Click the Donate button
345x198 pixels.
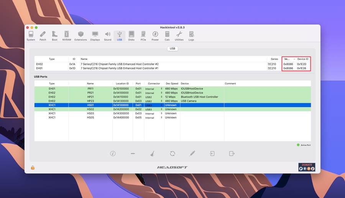307,167
